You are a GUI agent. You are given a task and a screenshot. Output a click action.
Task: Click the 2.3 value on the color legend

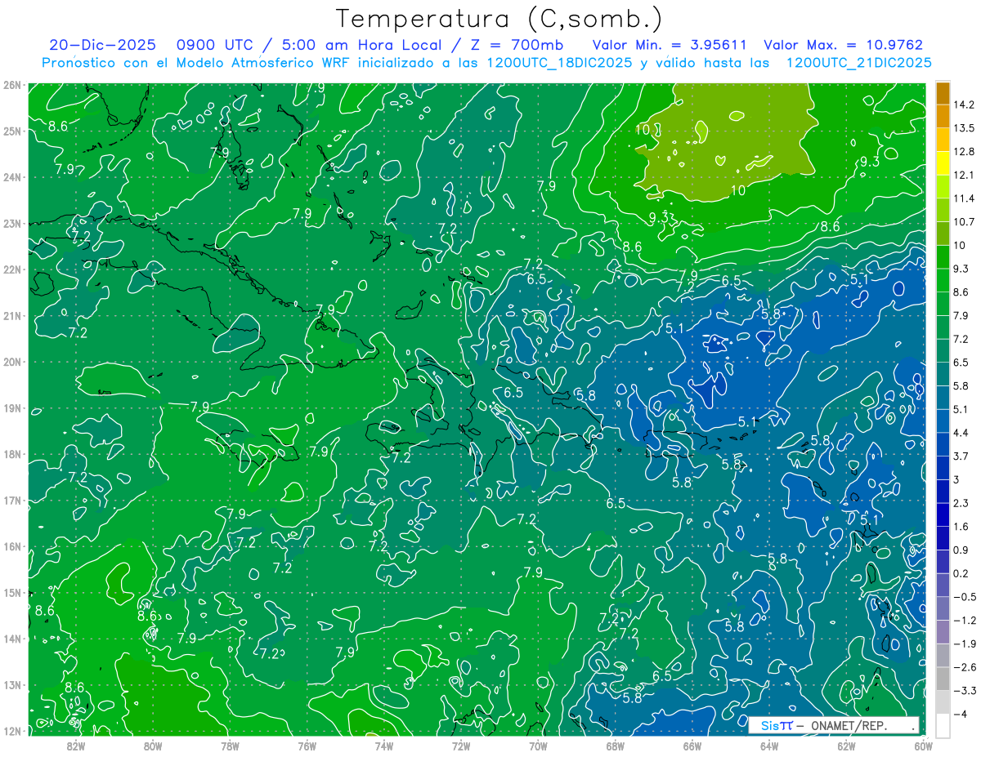962,503
